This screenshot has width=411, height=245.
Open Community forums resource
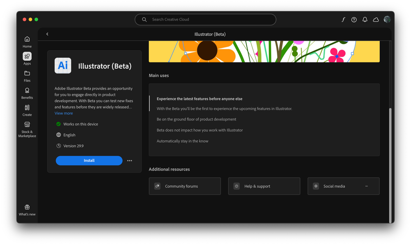(185, 186)
